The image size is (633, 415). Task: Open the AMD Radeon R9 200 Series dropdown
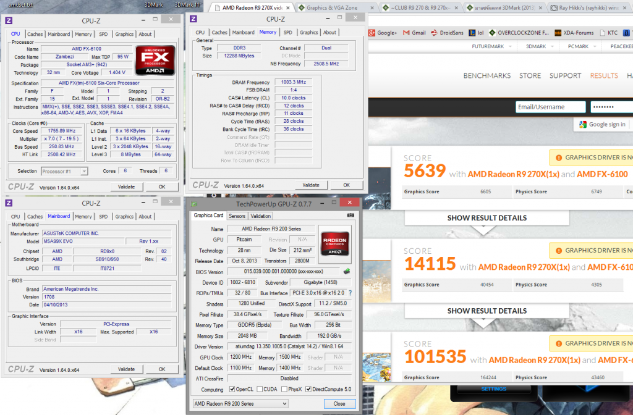click(x=240, y=404)
